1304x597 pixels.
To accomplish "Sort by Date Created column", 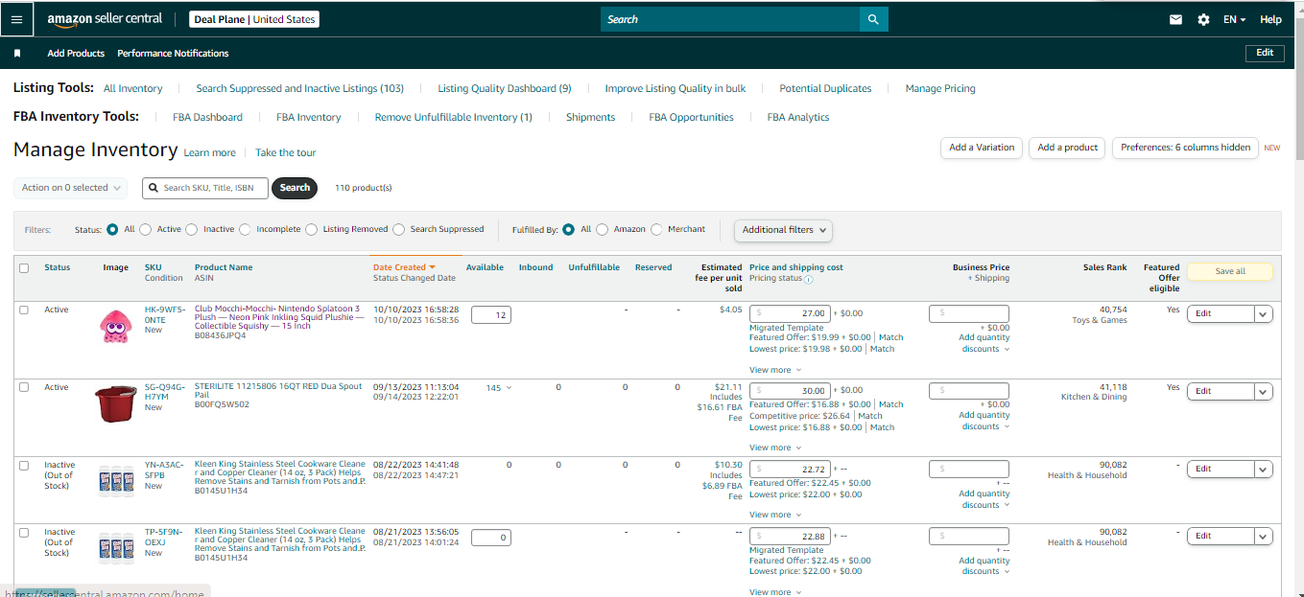I will (404, 267).
